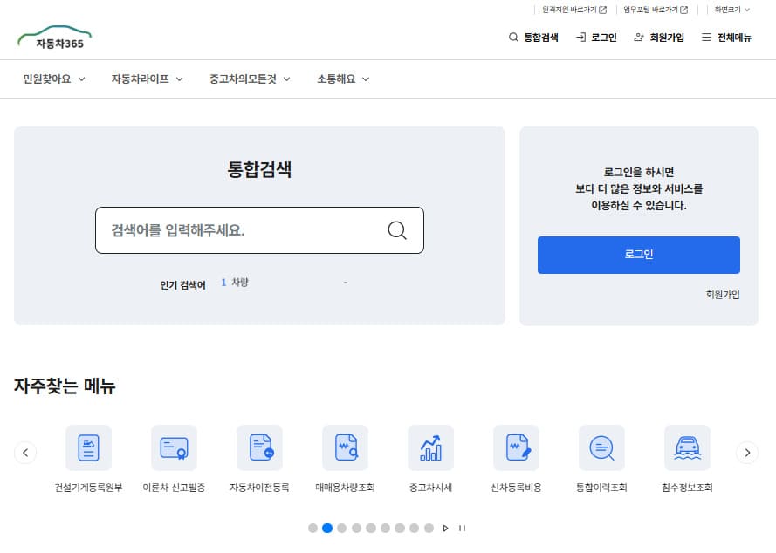Click 회원가입 text in top header
776x553 pixels.
click(x=667, y=38)
